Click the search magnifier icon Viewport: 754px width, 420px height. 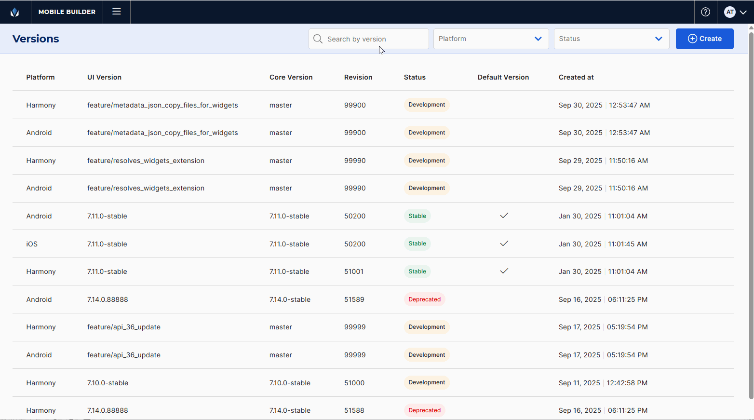click(x=318, y=39)
